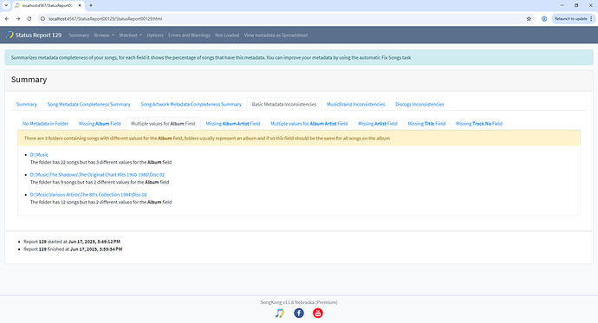598x323 pixels.
Task: Click the browser address bar
Action: (x=283, y=19)
